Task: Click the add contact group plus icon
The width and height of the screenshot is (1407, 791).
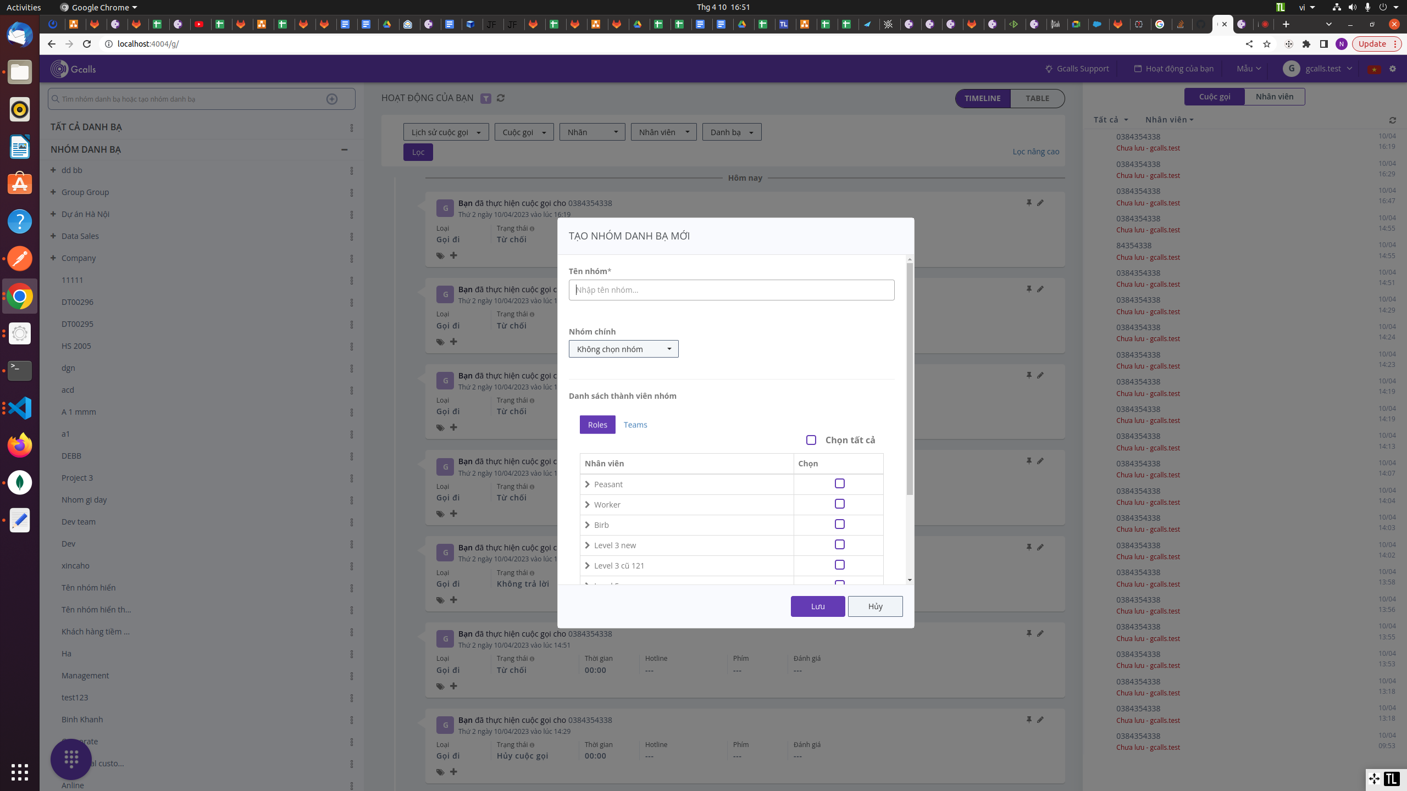Action: click(x=332, y=99)
